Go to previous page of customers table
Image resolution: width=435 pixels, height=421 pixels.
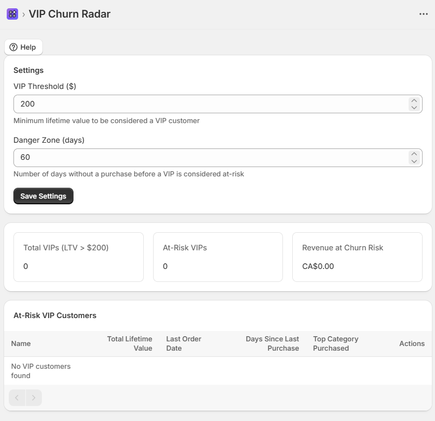tap(17, 398)
